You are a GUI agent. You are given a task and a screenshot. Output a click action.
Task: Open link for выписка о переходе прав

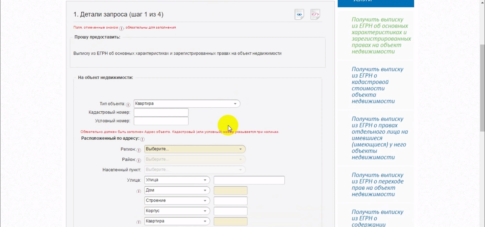[x=377, y=185]
